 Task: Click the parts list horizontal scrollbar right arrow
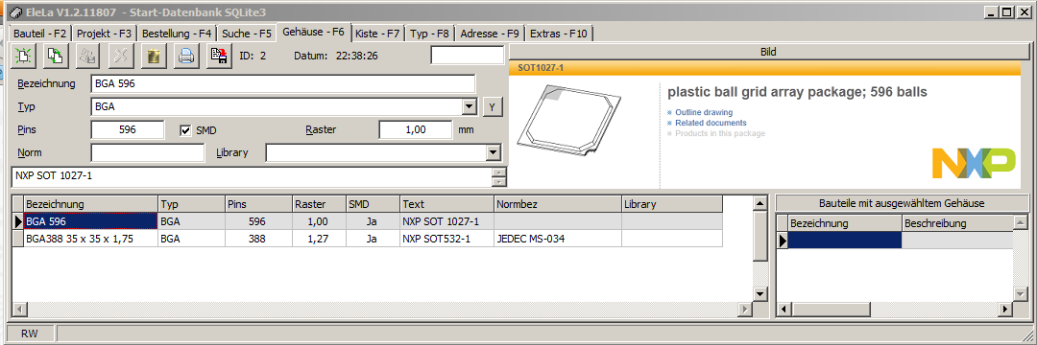[1004, 309]
